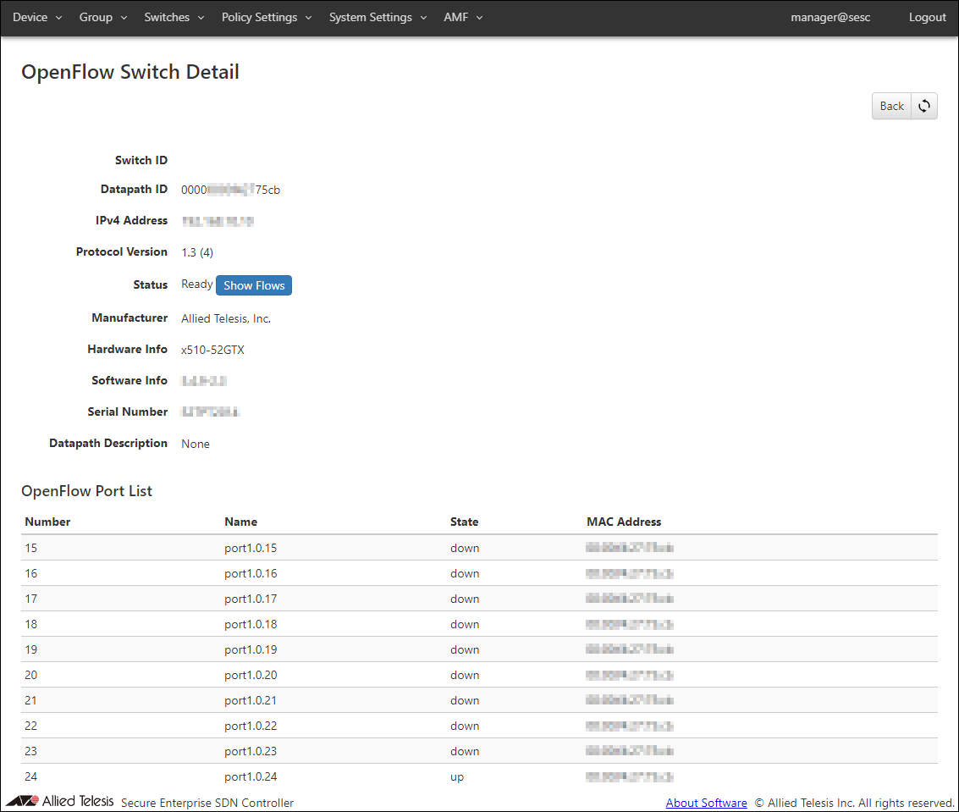The height and width of the screenshot is (812, 959).
Task: Log out using the Logout link
Action: (x=927, y=17)
